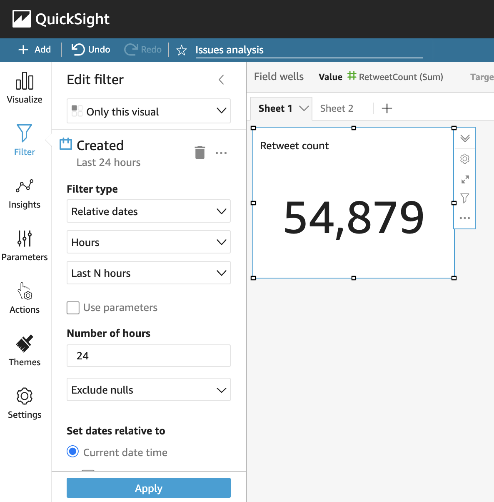Select the Current date time radio button
This screenshot has width=494, height=502.
pos(73,452)
